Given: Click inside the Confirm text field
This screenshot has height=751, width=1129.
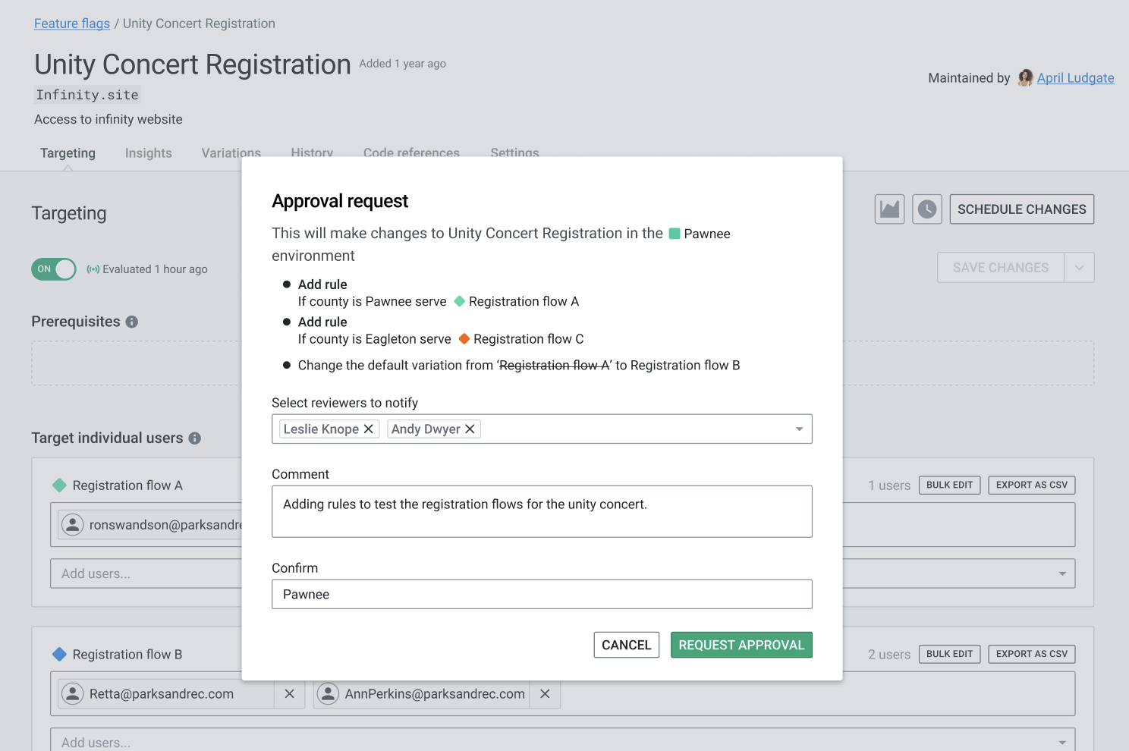Looking at the screenshot, I should 542,594.
